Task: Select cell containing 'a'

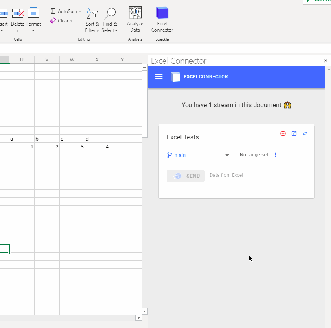Action: (x=22, y=139)
